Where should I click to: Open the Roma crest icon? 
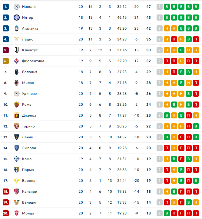coord(17,105)
